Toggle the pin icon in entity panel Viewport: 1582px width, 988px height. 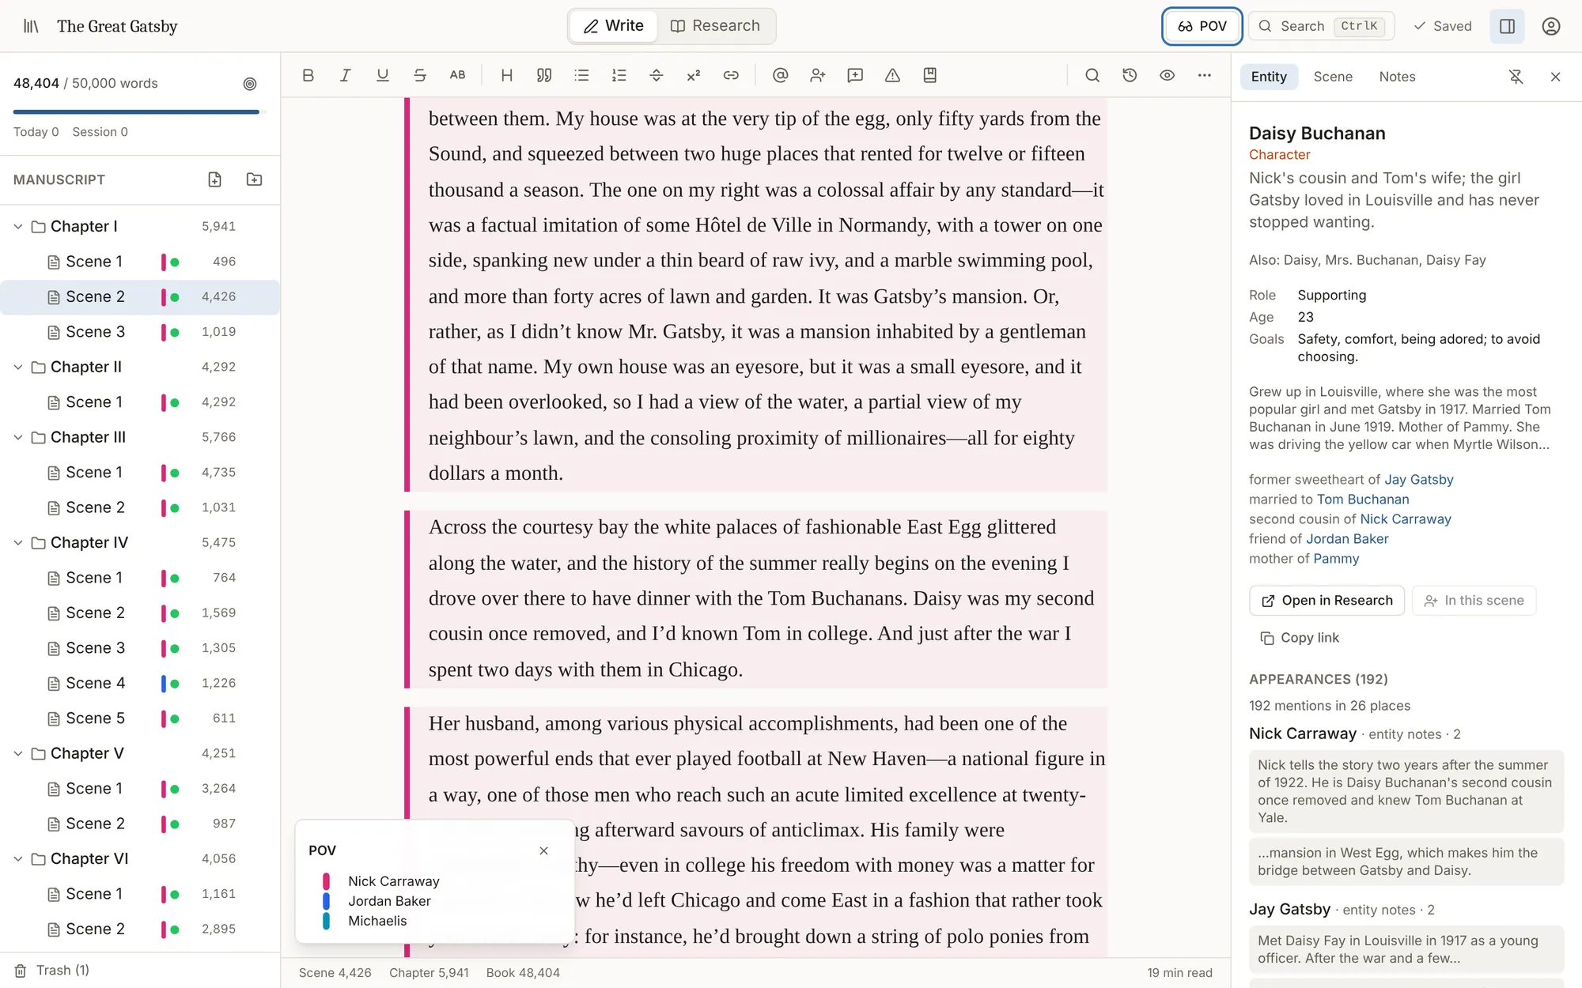pos(1516,77)
